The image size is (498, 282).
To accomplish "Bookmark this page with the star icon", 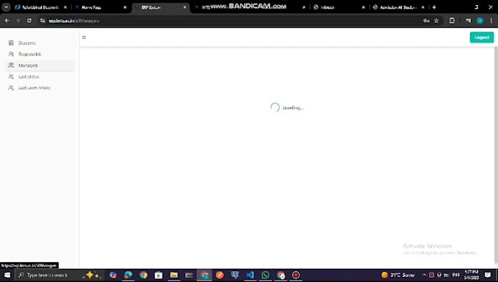I will coord(436,21).
